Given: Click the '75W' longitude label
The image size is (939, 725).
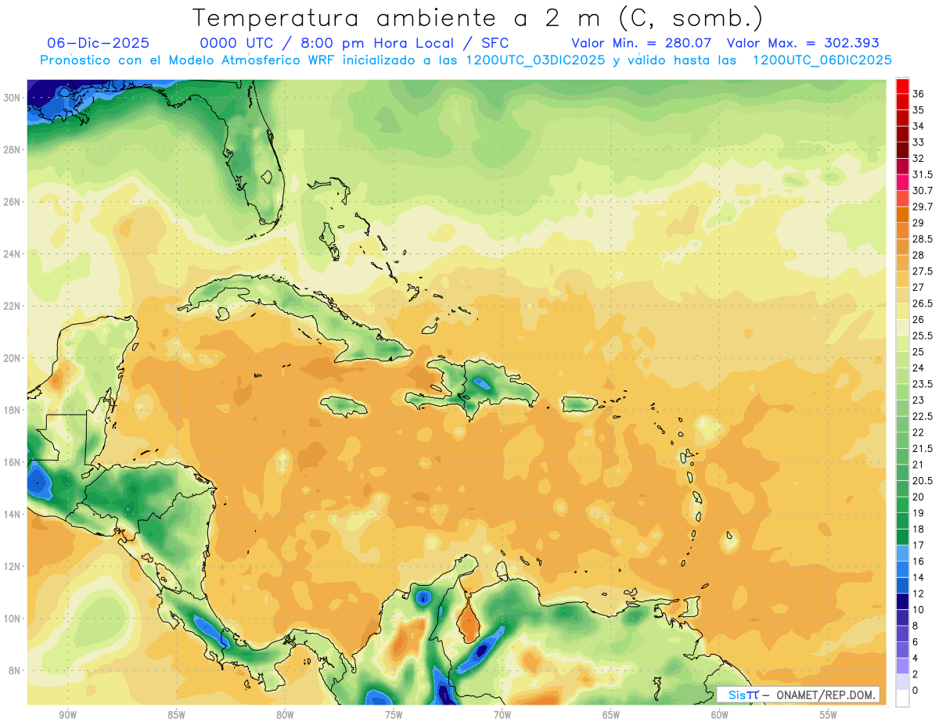Looking at the screenshot, I should [394, 715].
